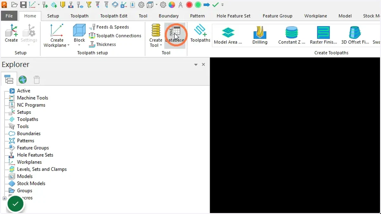The width and height of the screenshot is (381, 214).
Task: Click the green circle in quick access
Action: point(198,5)
